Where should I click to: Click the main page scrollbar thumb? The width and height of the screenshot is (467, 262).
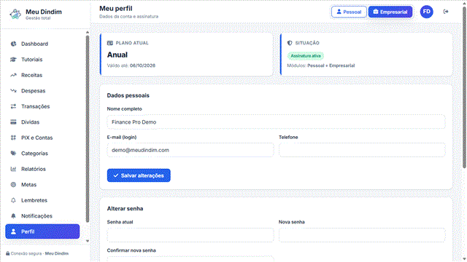point(464,87)
